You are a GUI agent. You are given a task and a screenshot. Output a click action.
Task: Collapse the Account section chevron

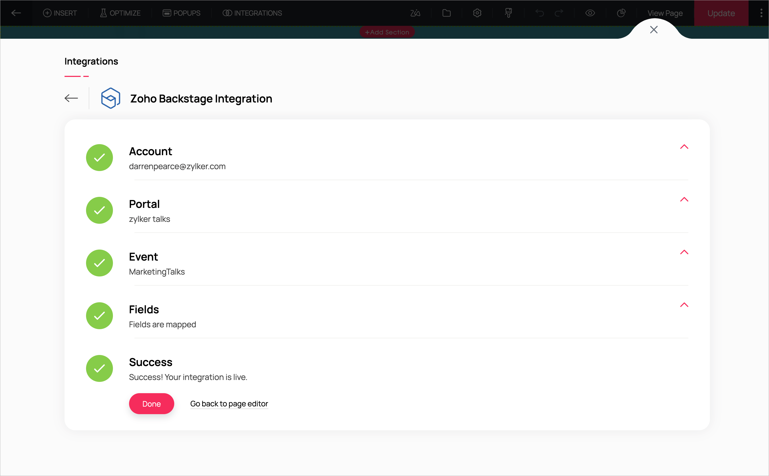click(x=684, y=147)
